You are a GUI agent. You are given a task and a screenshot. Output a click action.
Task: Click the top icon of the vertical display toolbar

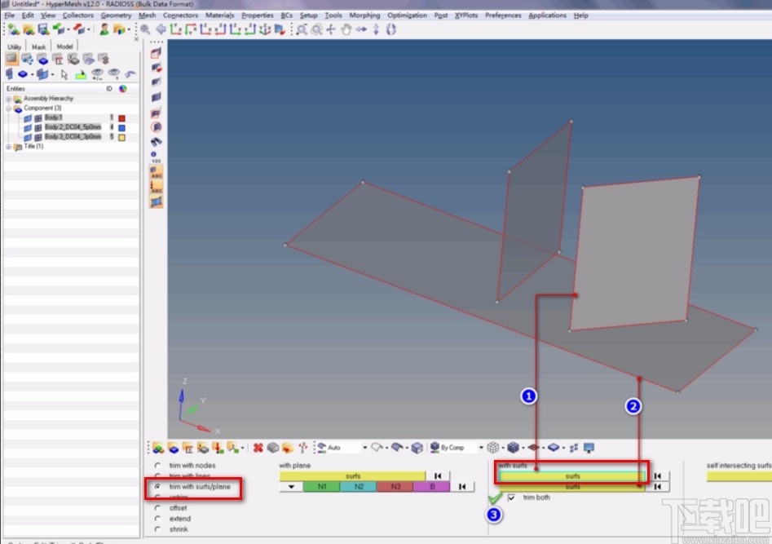[156, 53]
